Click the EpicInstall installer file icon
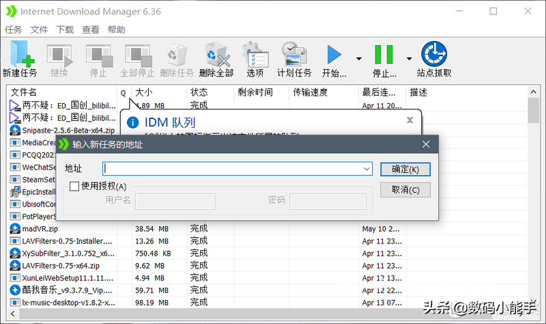The height and width of the screenshot is (324, 546). pyautogui.click(x=15, y=192)
